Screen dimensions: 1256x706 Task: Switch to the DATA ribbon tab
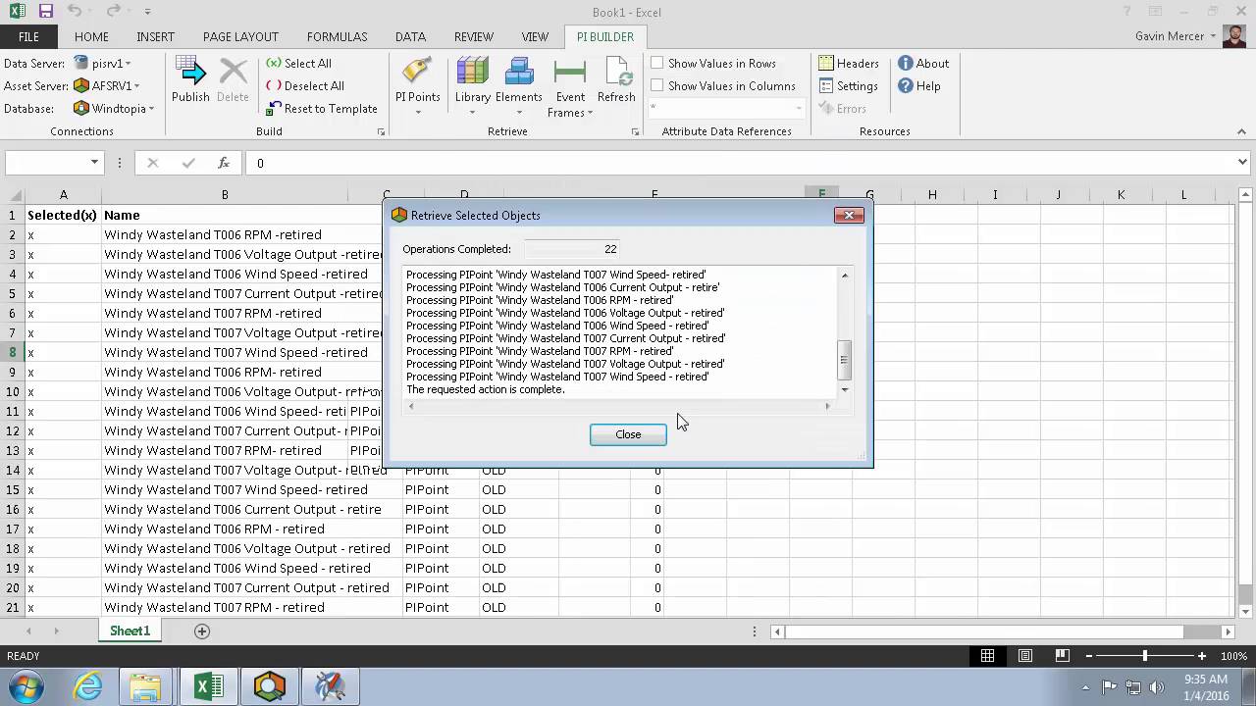(x=410, y=36)
